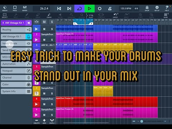Screen dimensions: 172x129
Task: Solo SampleTron track 2
Action: [x=52, y=40]
